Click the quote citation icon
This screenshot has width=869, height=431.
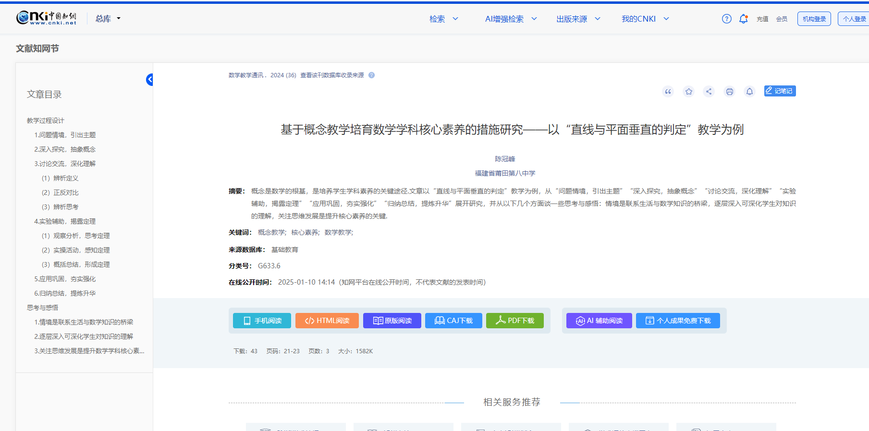668,92
